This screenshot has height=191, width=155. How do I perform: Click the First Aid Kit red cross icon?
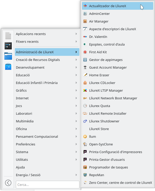click(85, 52)
